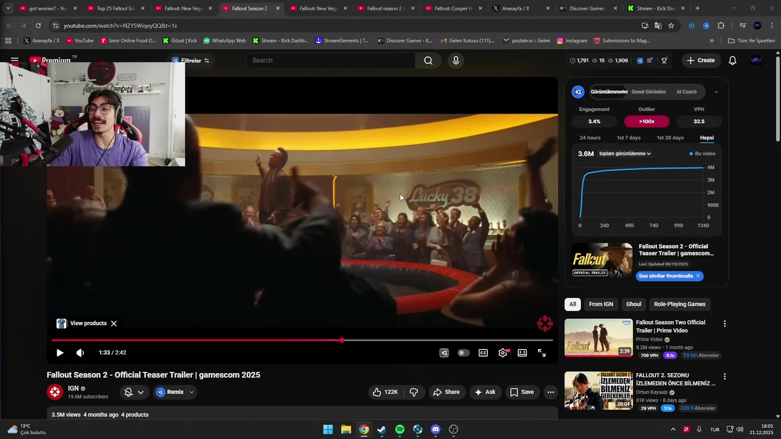Open options for FALLOUT 2. SEZONU video

pyautogui.click(x=725, y=377)
